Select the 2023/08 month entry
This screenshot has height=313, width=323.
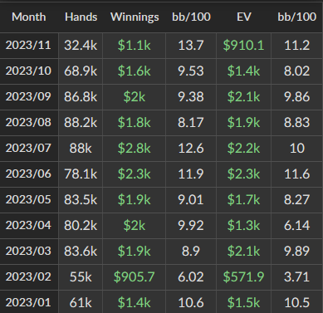[x=28, y=123]
